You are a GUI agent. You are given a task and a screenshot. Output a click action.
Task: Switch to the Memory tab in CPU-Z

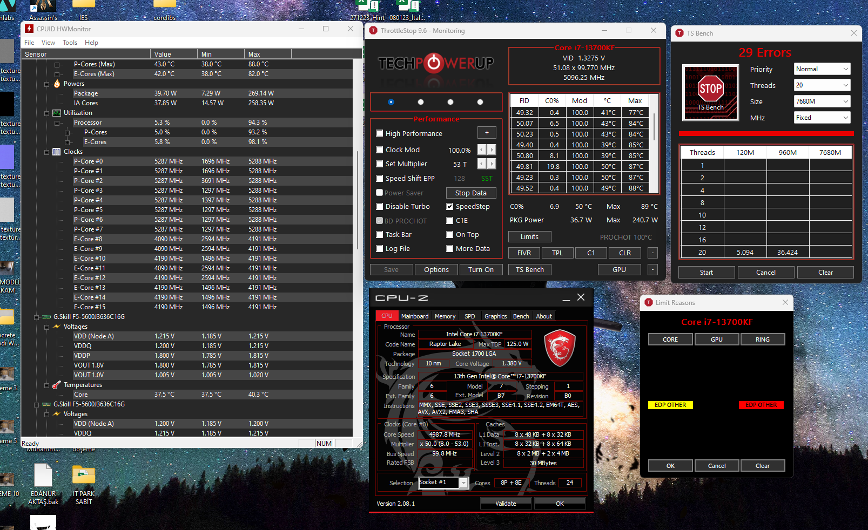(445, 316)
